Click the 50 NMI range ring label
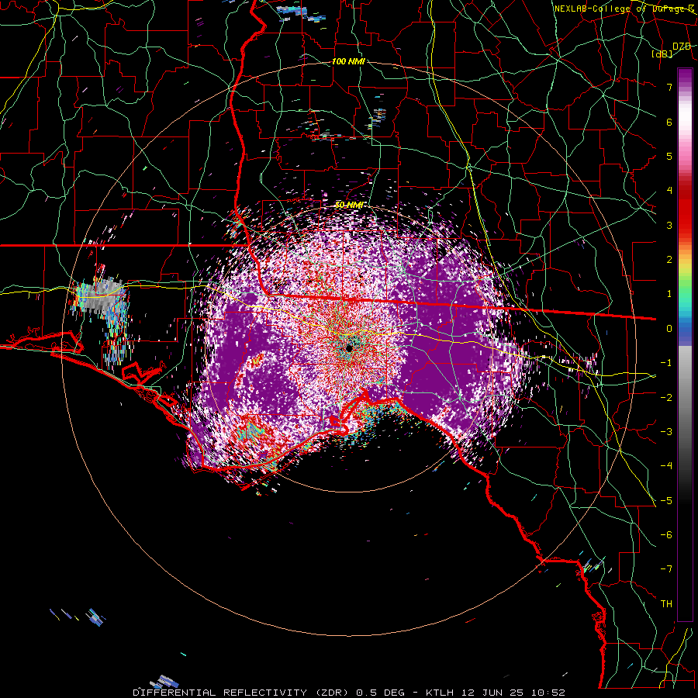Screen dimensions: 698x698 tap(349, 205)
